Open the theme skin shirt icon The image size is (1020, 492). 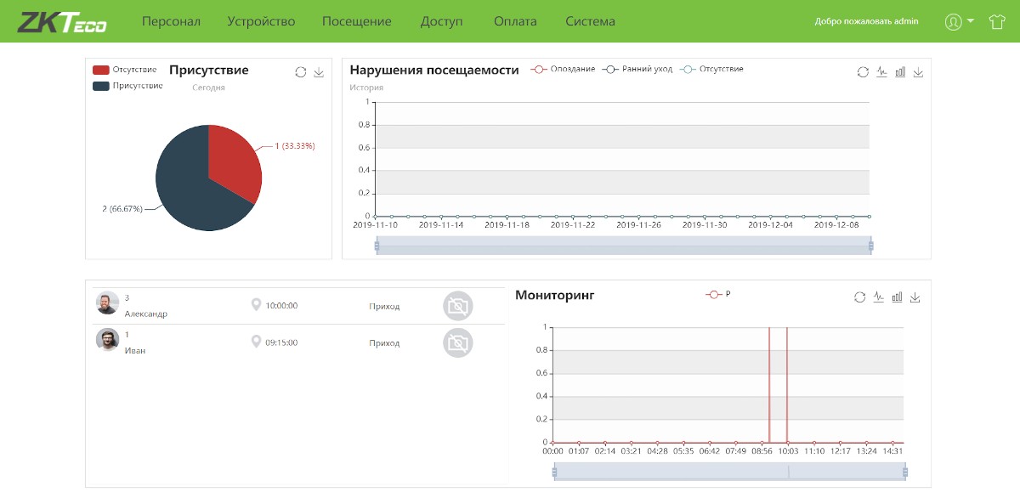click(x=997, y=22)
